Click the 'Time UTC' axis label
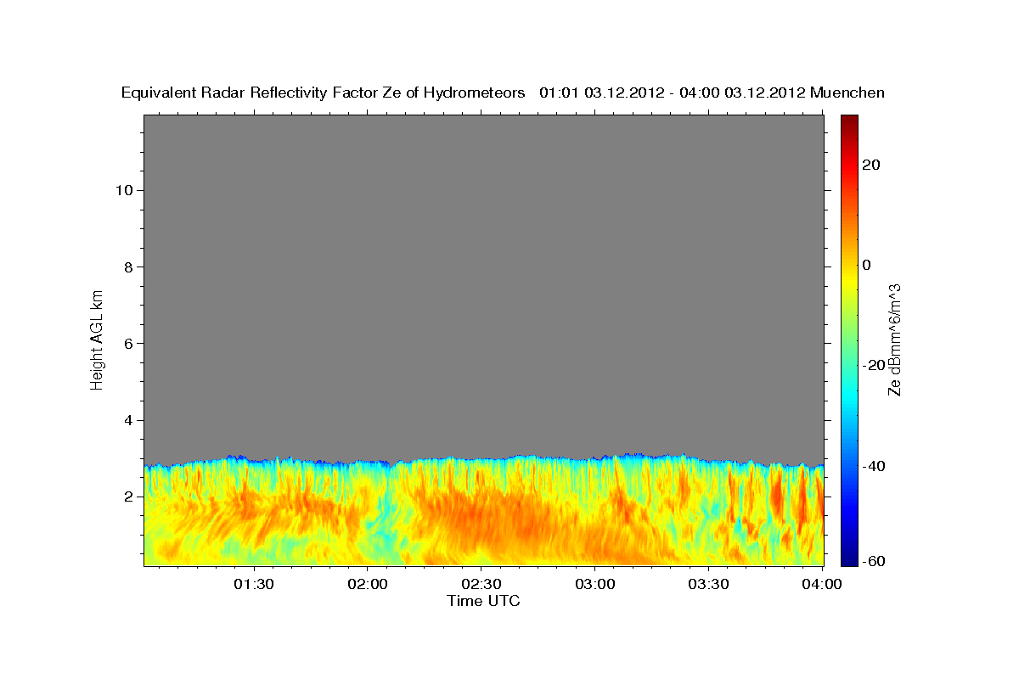The height and width of the screenshot is (679, 1019). [x=483, y=601]
